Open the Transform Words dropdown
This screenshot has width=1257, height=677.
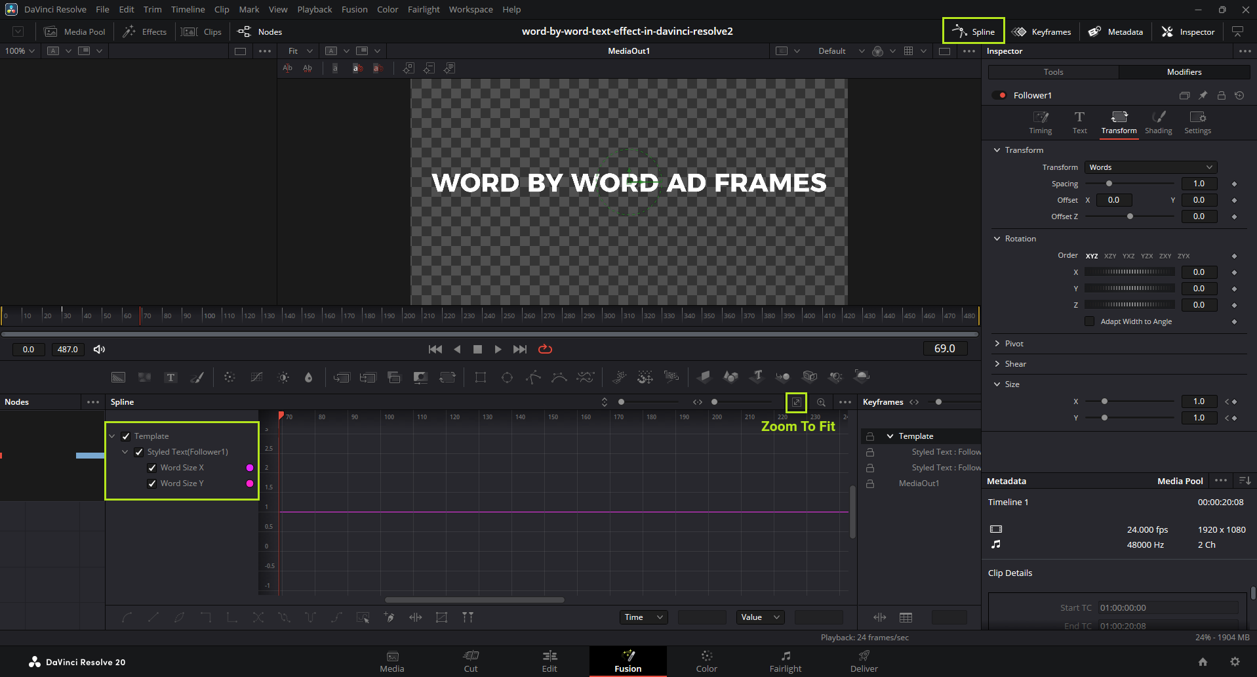(1150, 167)
